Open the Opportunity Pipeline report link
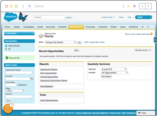Viewport: 157px width, 116px height. coord(49,70)
